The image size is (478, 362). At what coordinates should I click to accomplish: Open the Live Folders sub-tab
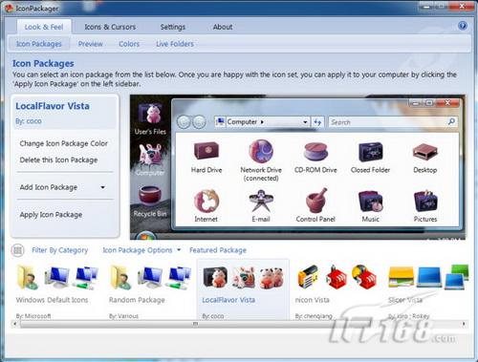[175, 44]
